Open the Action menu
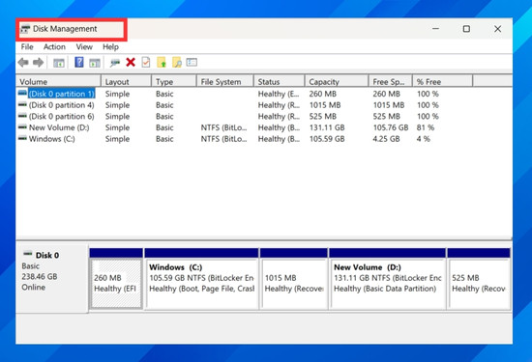The width and height of the screenshot is (532, 362). tap(54, 47)
